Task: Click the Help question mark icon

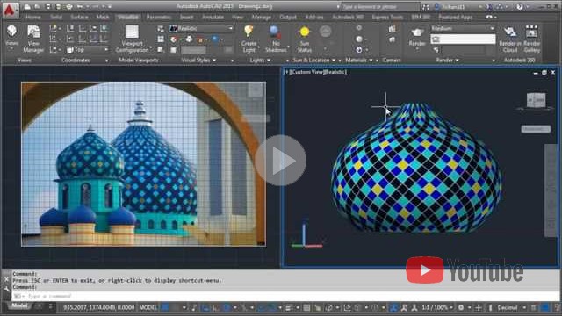Action: 520,6
